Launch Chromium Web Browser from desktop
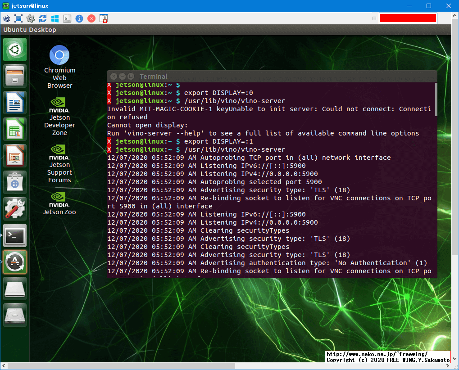 point(59,54)
